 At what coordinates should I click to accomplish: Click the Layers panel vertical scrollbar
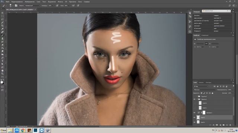click(234, 106)
